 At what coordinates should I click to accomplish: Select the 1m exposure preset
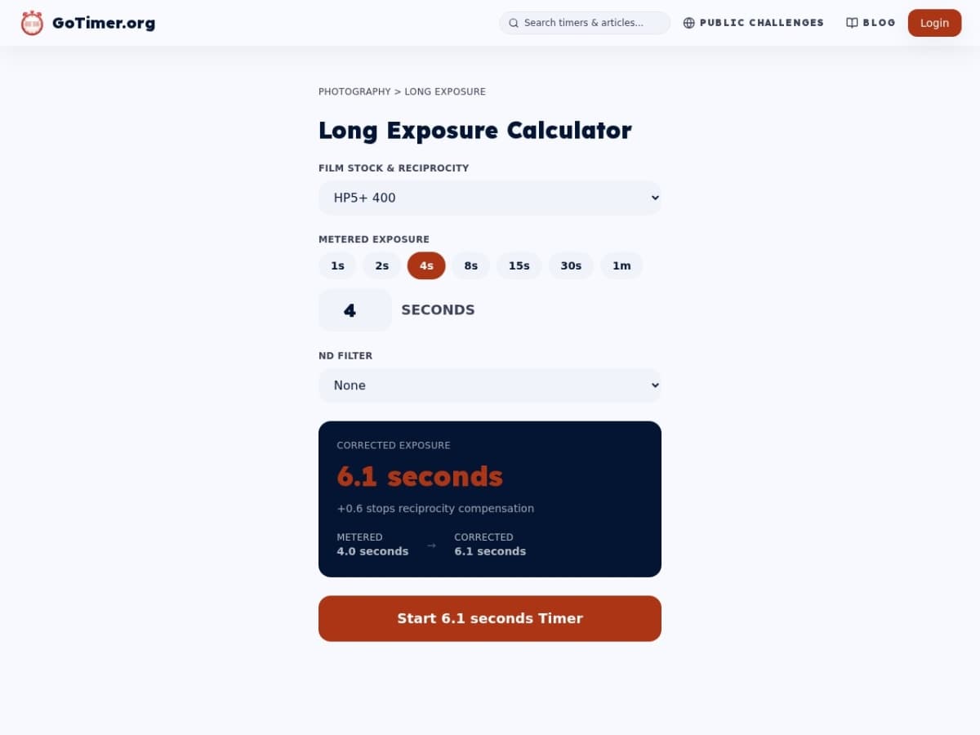[621, 265]
